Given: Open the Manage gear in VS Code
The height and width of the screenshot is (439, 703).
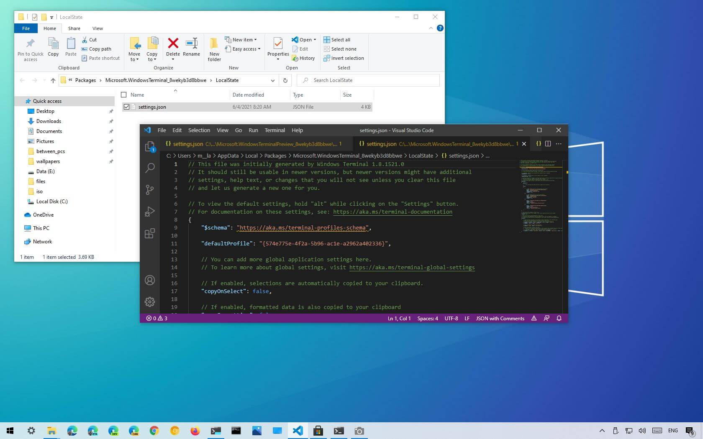Looking at the screenshot, I should tap(149, 302).
